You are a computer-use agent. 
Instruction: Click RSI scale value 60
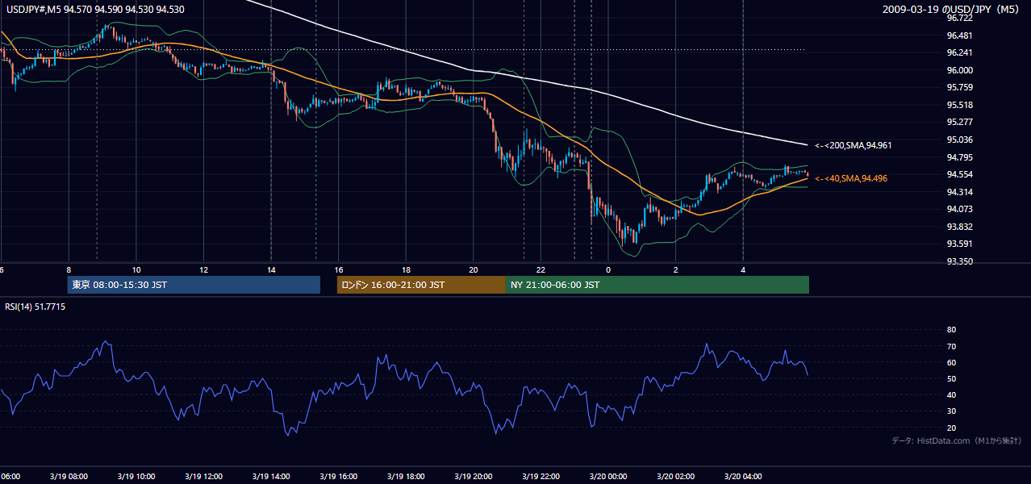point(951,362)
